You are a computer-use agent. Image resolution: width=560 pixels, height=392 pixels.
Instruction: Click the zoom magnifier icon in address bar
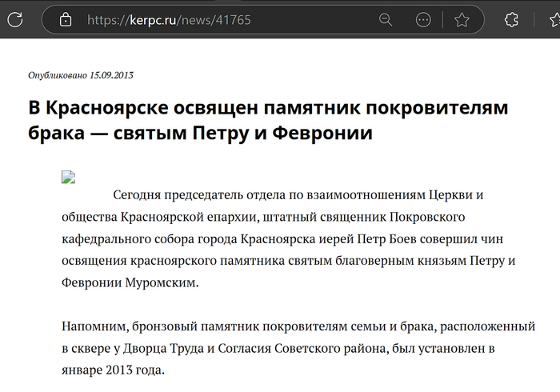pyautogui.click(x=386, y=19)
